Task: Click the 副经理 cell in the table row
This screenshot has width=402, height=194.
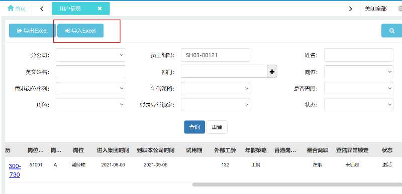Action: (78, 165)
